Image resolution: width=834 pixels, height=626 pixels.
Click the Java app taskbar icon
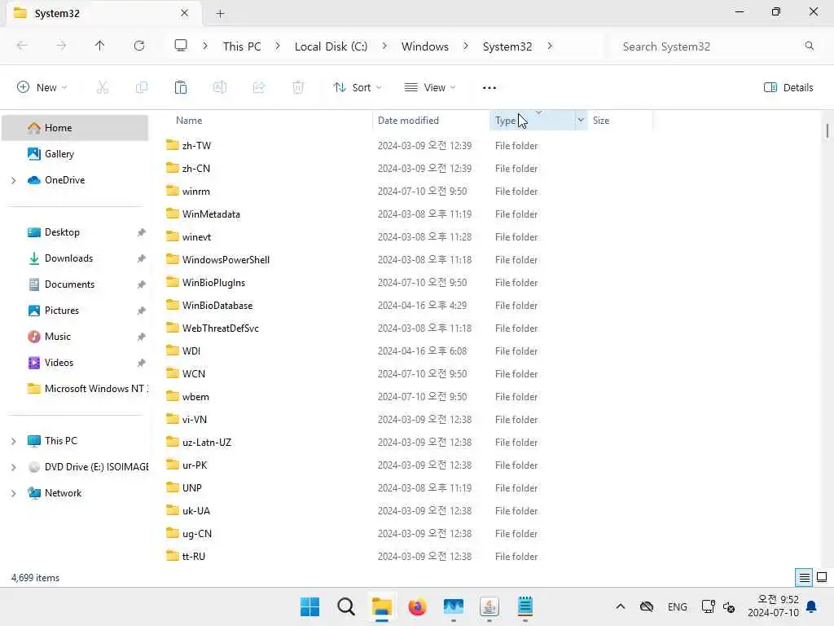click(x=489, y=606)
